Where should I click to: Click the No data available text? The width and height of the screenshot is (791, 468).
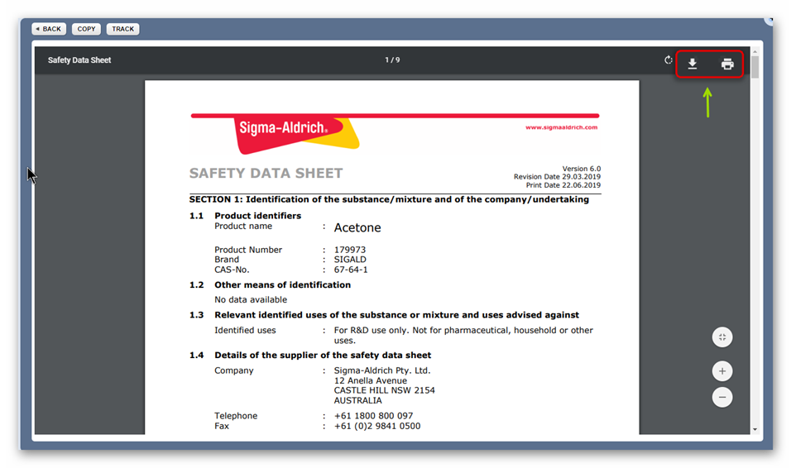coord(250,299)
